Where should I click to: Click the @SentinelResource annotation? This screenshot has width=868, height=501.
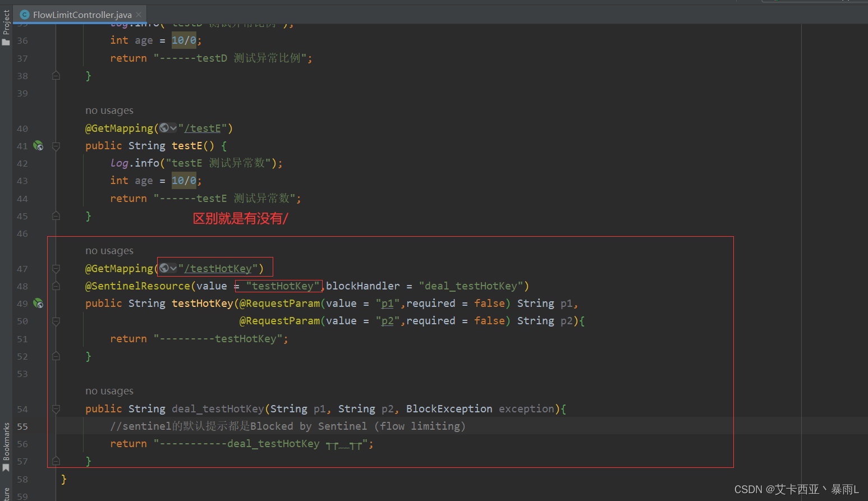pos(137,286)
